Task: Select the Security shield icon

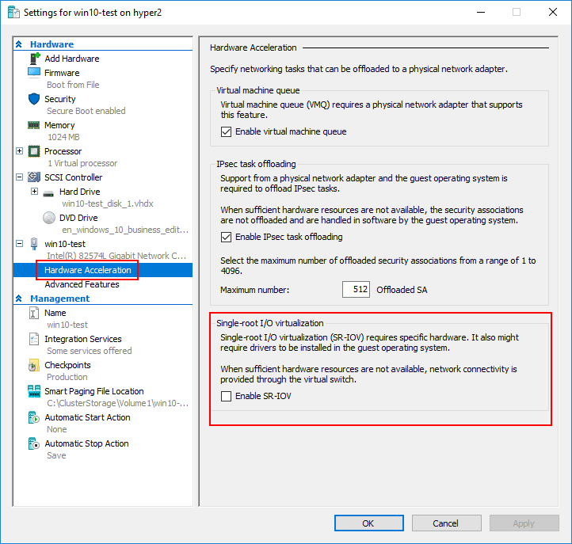Action: click(34, 99)
